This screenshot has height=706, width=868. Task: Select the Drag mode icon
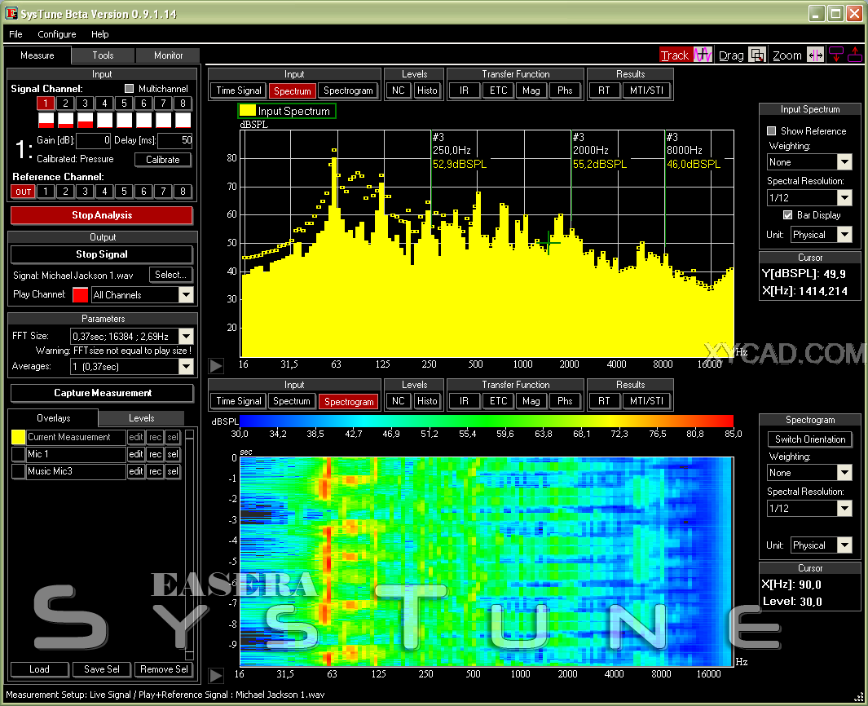(x=756, y=55)
